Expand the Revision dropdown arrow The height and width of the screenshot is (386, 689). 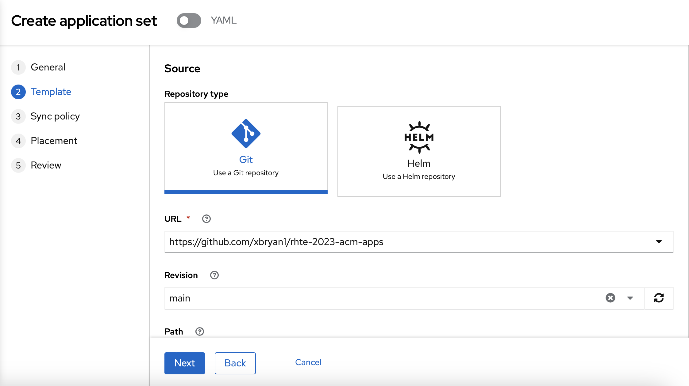click(x=630, y=298)
